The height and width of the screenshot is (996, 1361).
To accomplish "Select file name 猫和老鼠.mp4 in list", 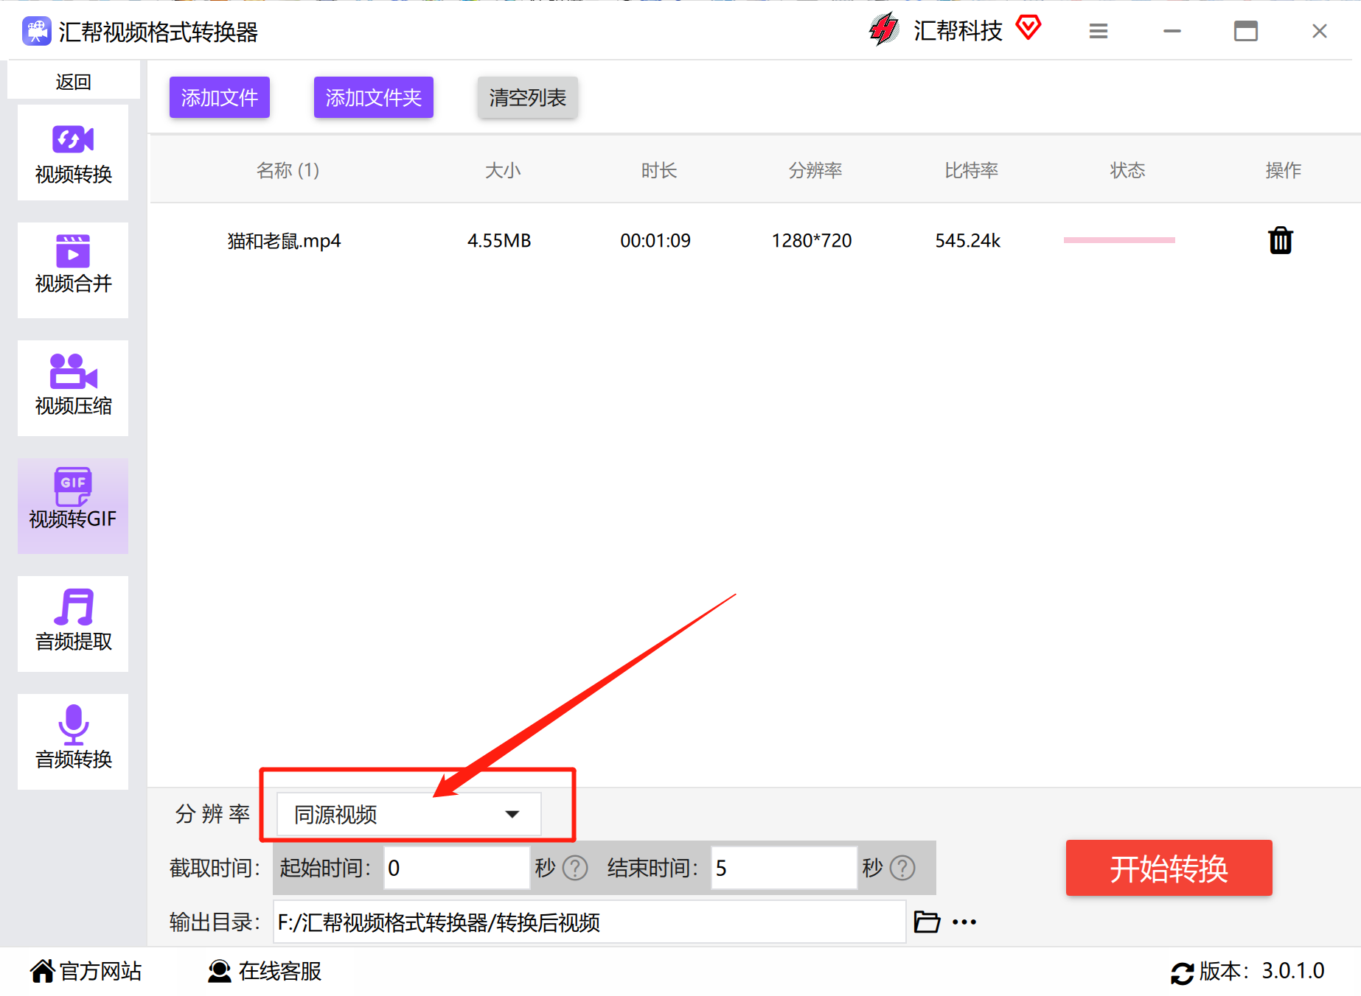I will coord(284,241).
